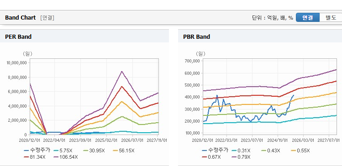Click the 2026/07/01 x-axis date
Screen dimensions: 342x166
pyautogui.click(x=132, y=140)
